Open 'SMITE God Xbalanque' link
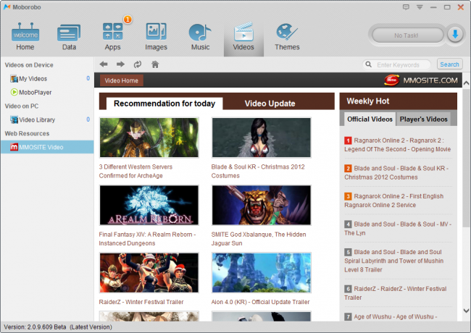The image size is (471, 333). (x=259, y=239)
